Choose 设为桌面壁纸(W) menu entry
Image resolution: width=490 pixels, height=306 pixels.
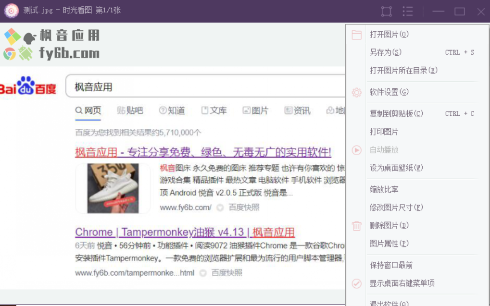[x=396, y=168]
